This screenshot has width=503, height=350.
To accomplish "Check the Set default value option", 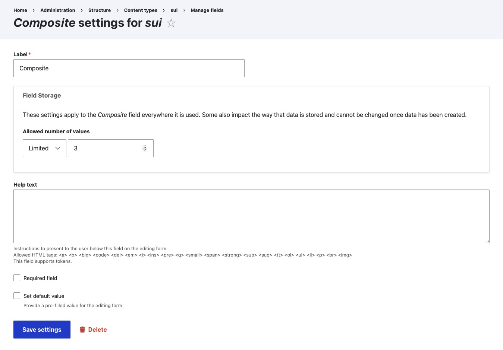I will pyautogui.click(x=17, y=295).
